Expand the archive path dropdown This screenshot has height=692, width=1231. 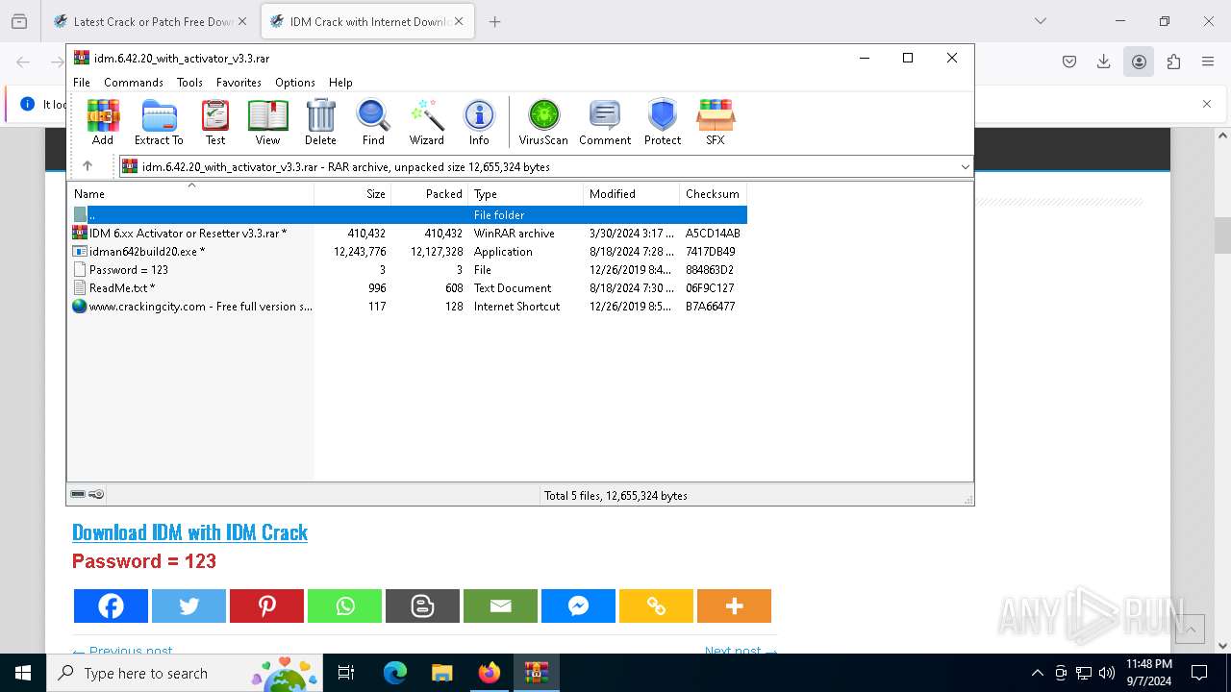coord(965,167)
